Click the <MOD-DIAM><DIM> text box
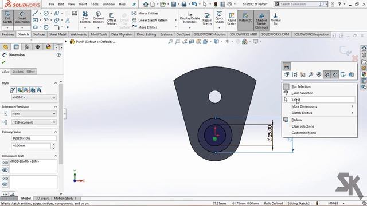This screenshot has width=367, height=206. pyautogui.click(x=33, y=166)
